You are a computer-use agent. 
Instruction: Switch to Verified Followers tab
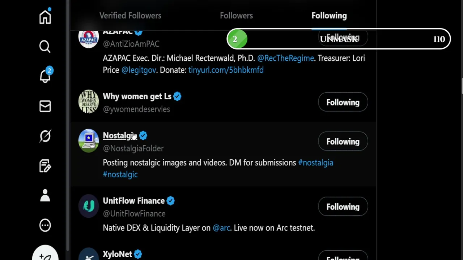(x=130, y=16)
